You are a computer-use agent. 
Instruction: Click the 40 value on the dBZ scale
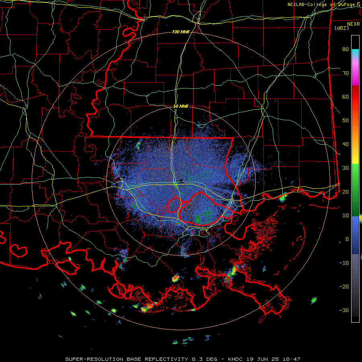click(x=346, y=144)
